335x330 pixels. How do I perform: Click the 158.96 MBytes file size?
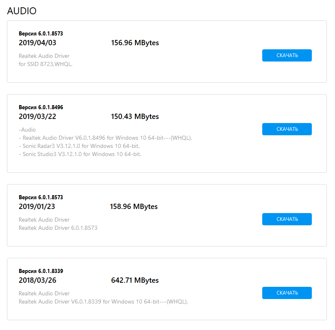pyautogui.click(x=134, y=207)
